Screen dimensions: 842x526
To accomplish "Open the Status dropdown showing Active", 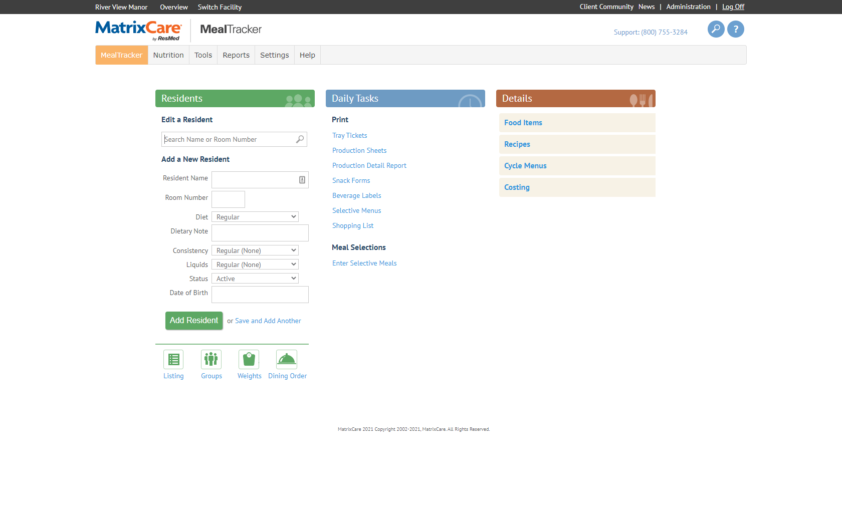I will click(255, 278).
